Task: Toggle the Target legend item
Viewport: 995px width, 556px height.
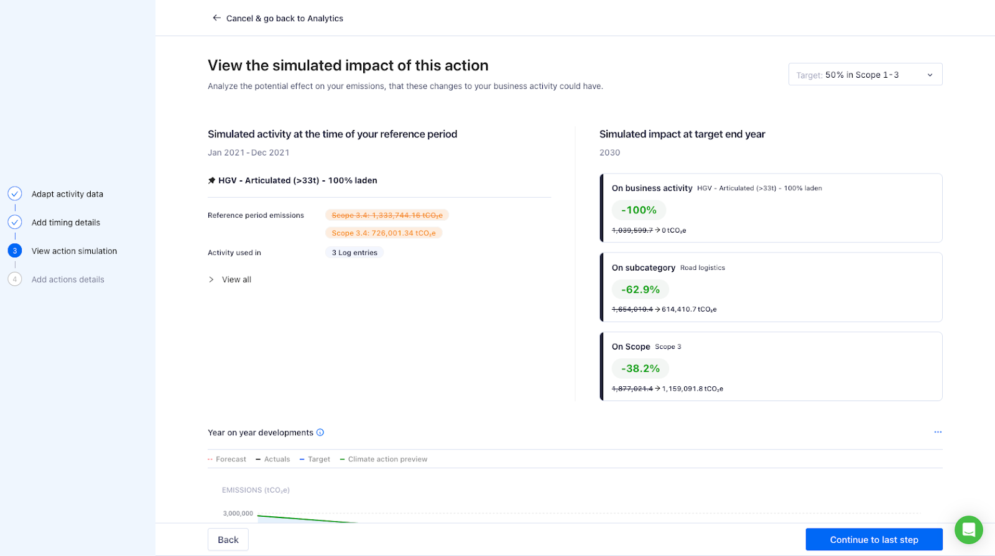Action: (x=315, y=459)
